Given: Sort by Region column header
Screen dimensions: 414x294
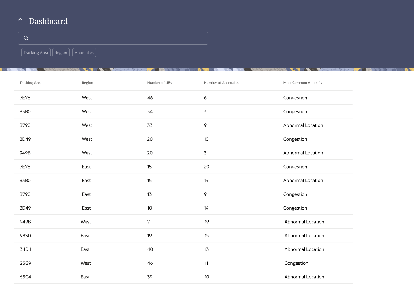Looking at the screenshot, I should (x=87, y=83).
